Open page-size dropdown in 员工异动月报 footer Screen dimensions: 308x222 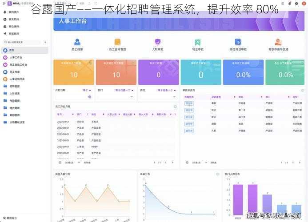pyautogui.click(x=72, y=163)
